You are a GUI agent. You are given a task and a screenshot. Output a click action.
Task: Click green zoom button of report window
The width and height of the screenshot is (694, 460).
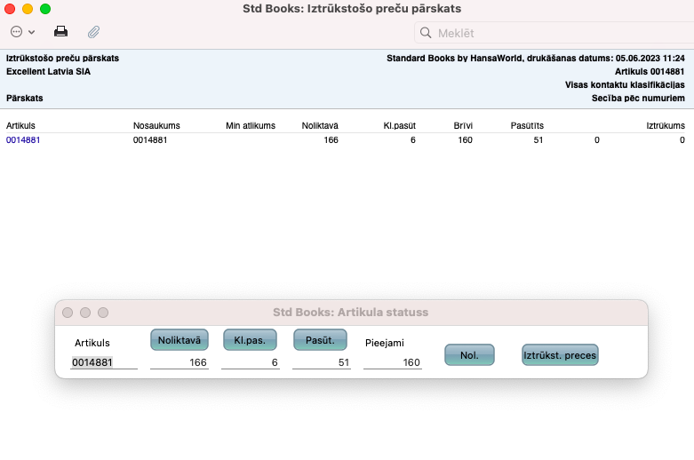(x=45, y=9)
